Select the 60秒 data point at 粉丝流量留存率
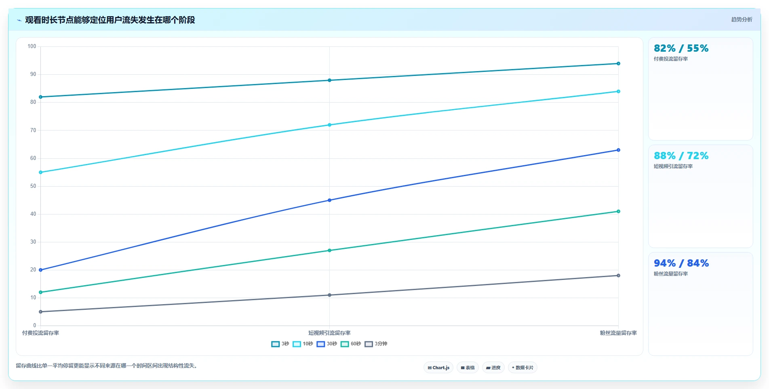This screenshot has height=389, width=769. [618, 211]
